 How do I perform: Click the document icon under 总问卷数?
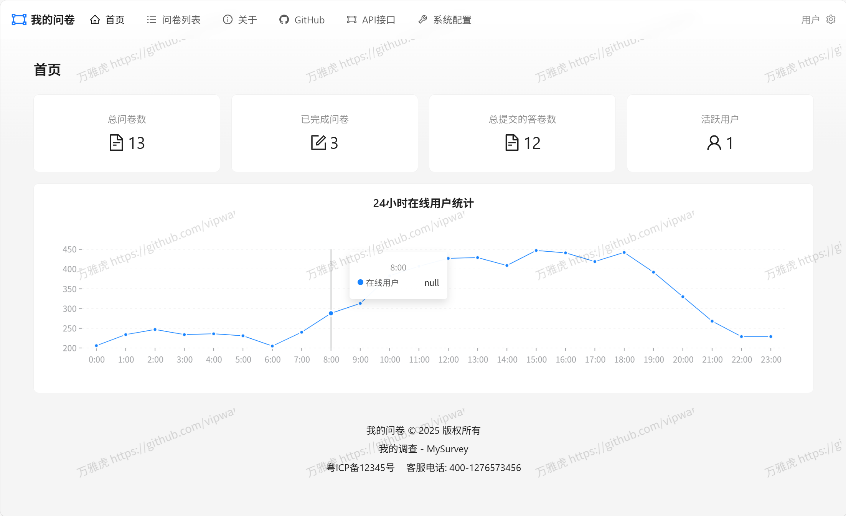[x=117, y=143]
